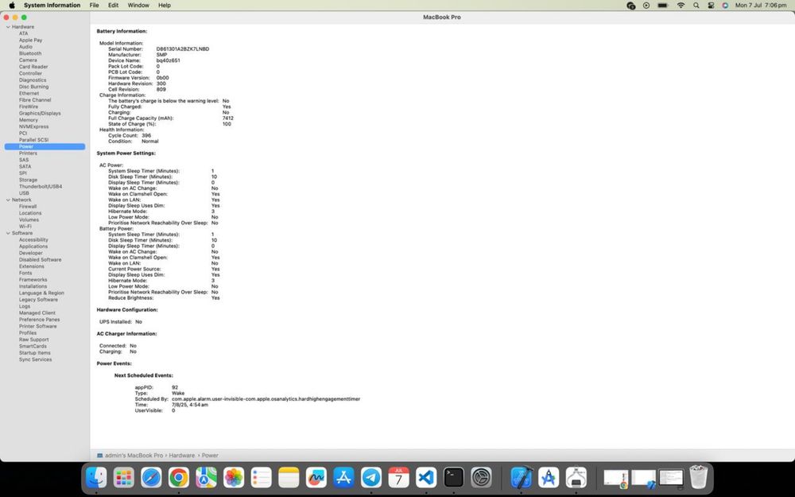Select Installations in the Software list
The height and width of the screenshot is (497, 795).
pos(33,286)
